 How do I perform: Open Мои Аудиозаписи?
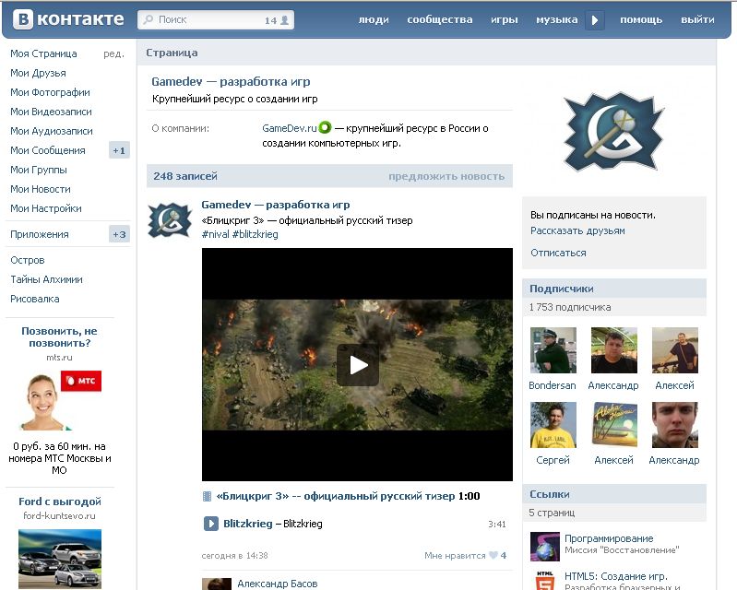click(52, 131)
